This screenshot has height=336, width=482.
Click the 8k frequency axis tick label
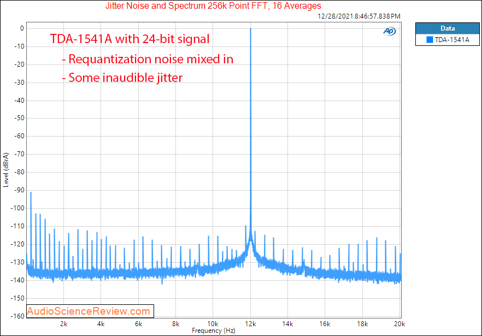pyautogui.click(x=175, y=323)
